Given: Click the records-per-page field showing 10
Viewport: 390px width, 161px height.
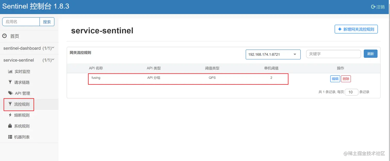Looking at the screenshot, I should click(352, 92).
